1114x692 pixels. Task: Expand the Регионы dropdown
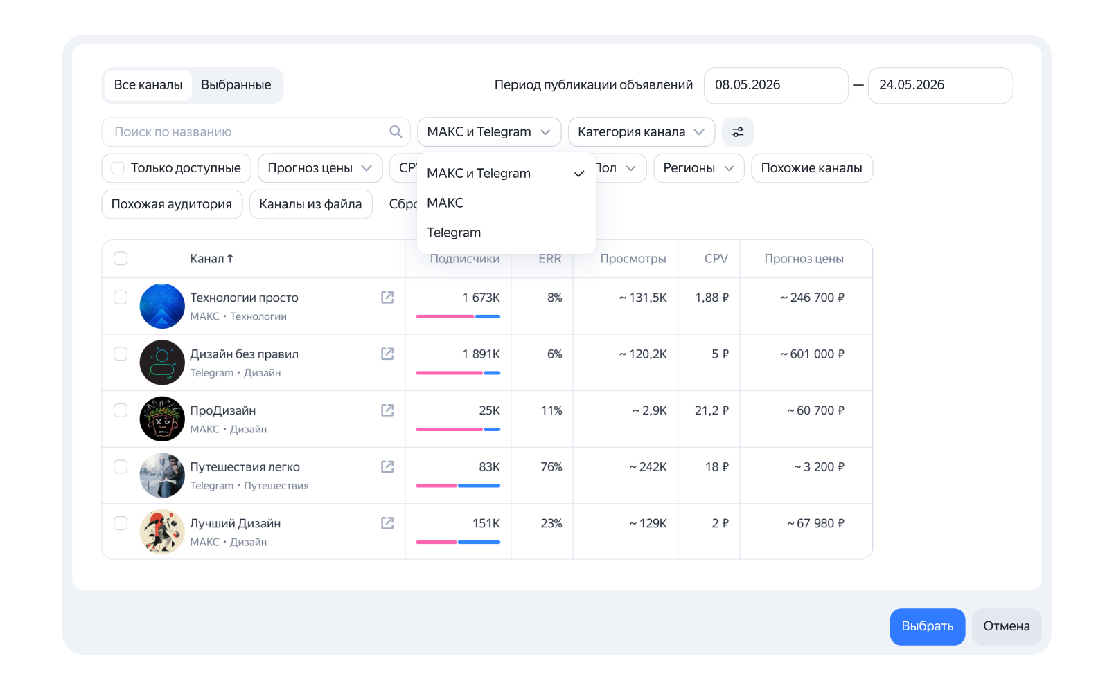(x=698, y=167)
